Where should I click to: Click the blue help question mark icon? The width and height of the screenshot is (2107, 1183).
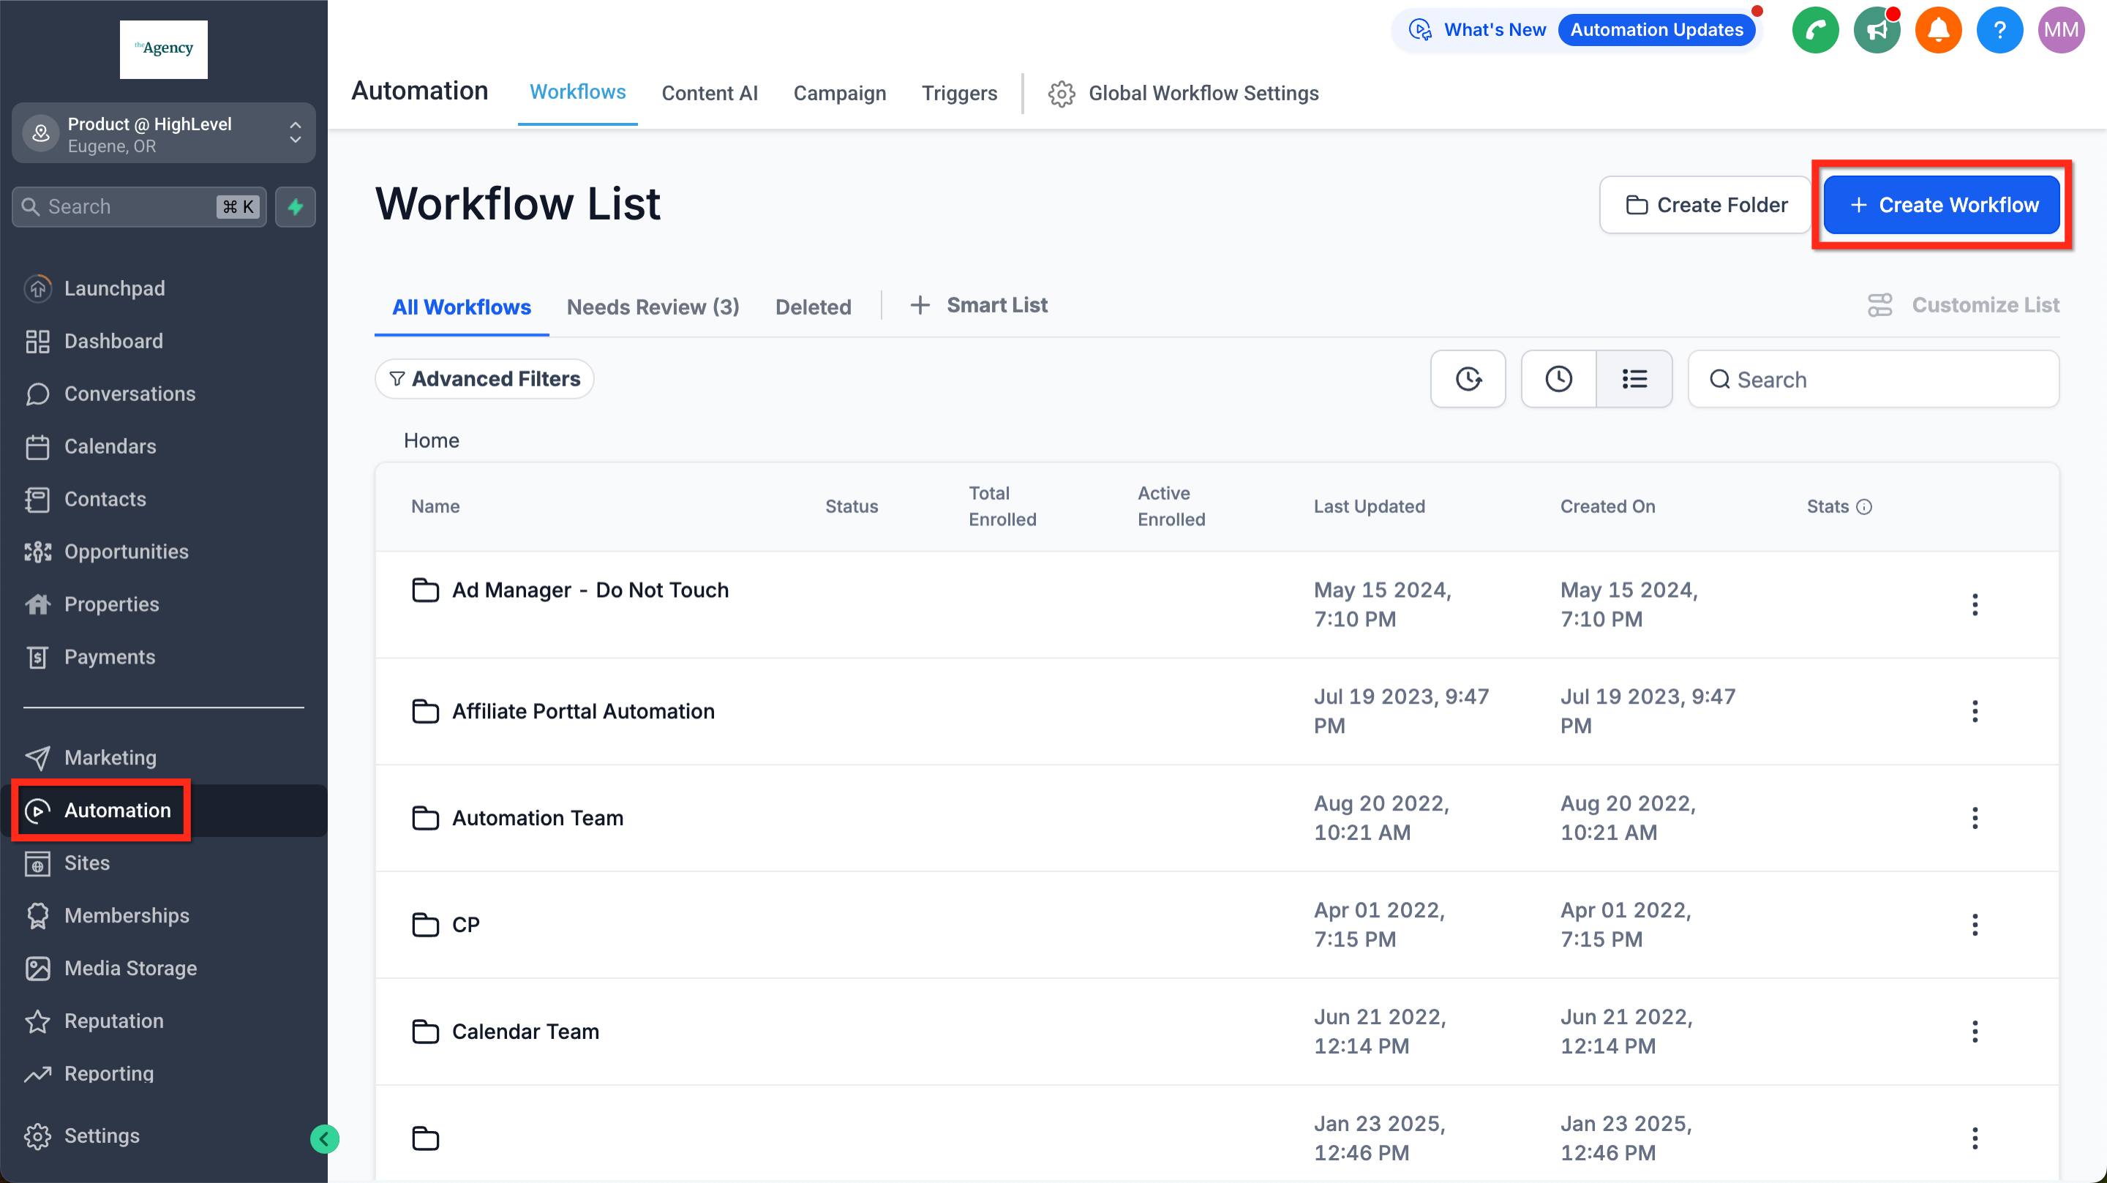point(1999,30)
